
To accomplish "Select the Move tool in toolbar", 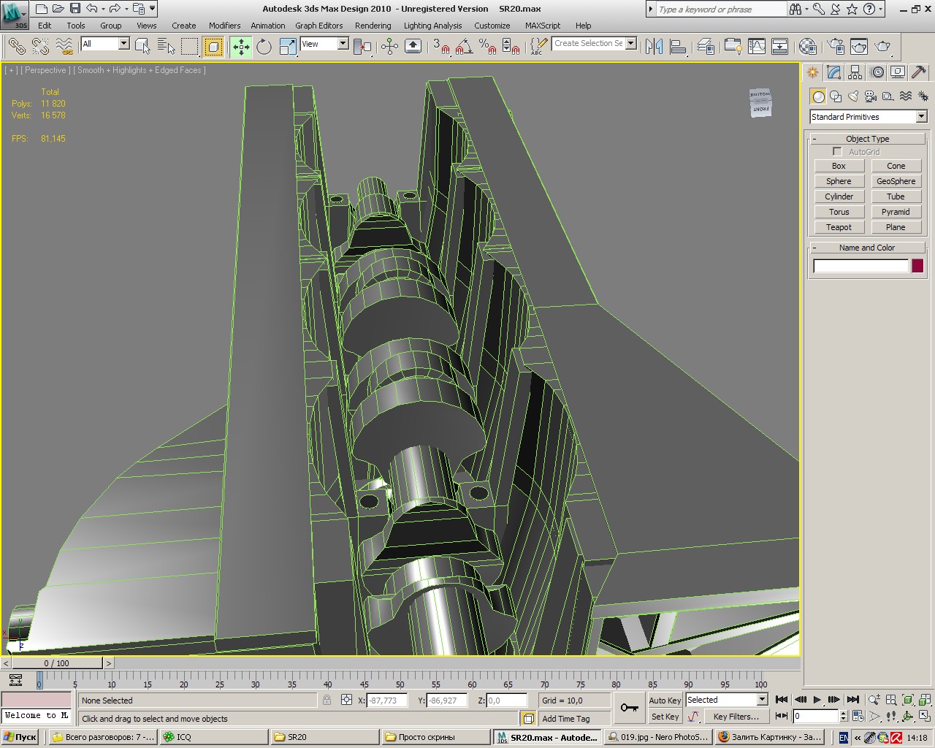I will click(241, 47).
